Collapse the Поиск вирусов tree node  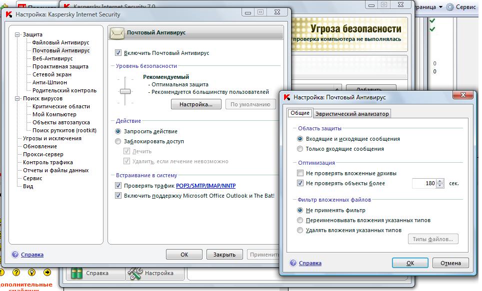point(17,98)
